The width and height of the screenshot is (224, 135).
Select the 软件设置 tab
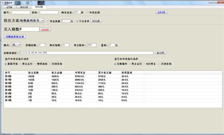39,7
